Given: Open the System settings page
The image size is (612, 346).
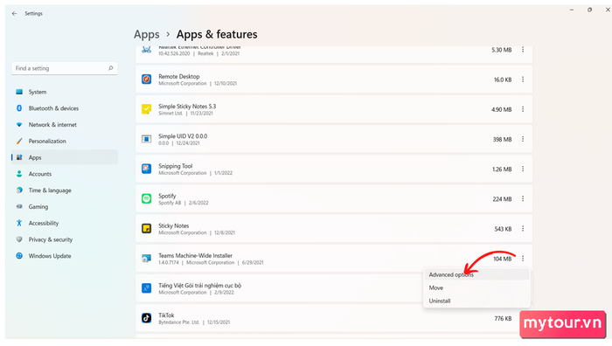Looking at the screenshot, I should click(65, 92).
